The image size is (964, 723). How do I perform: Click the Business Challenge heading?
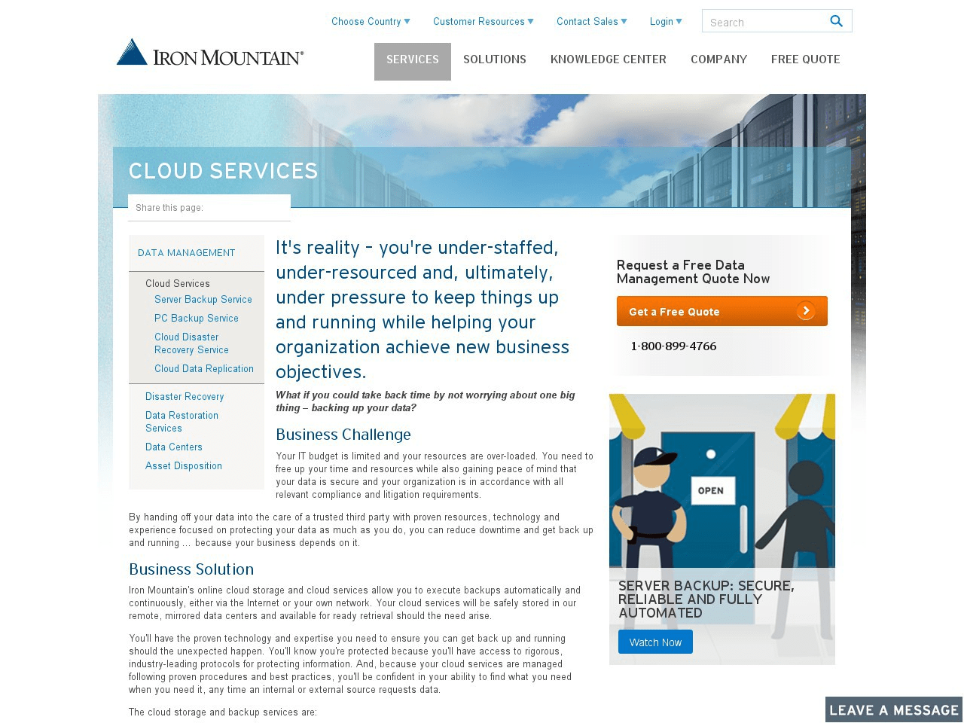click(343, 435)
